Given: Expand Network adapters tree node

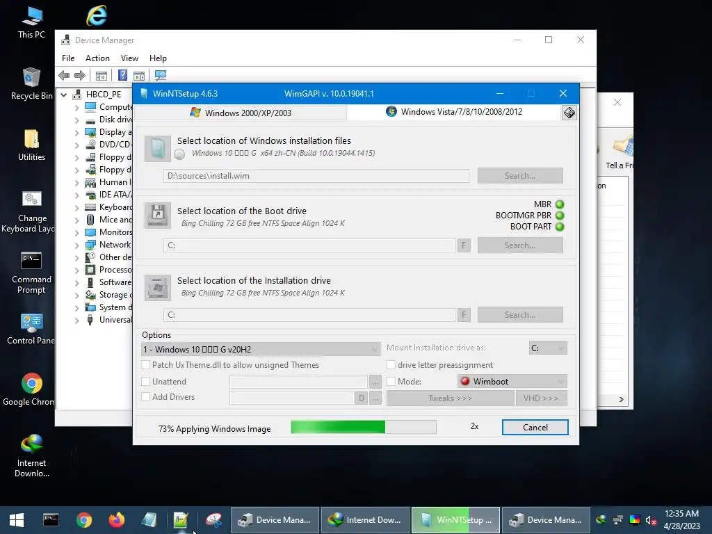Looking at the screenshot, I should tap(76, 245).
